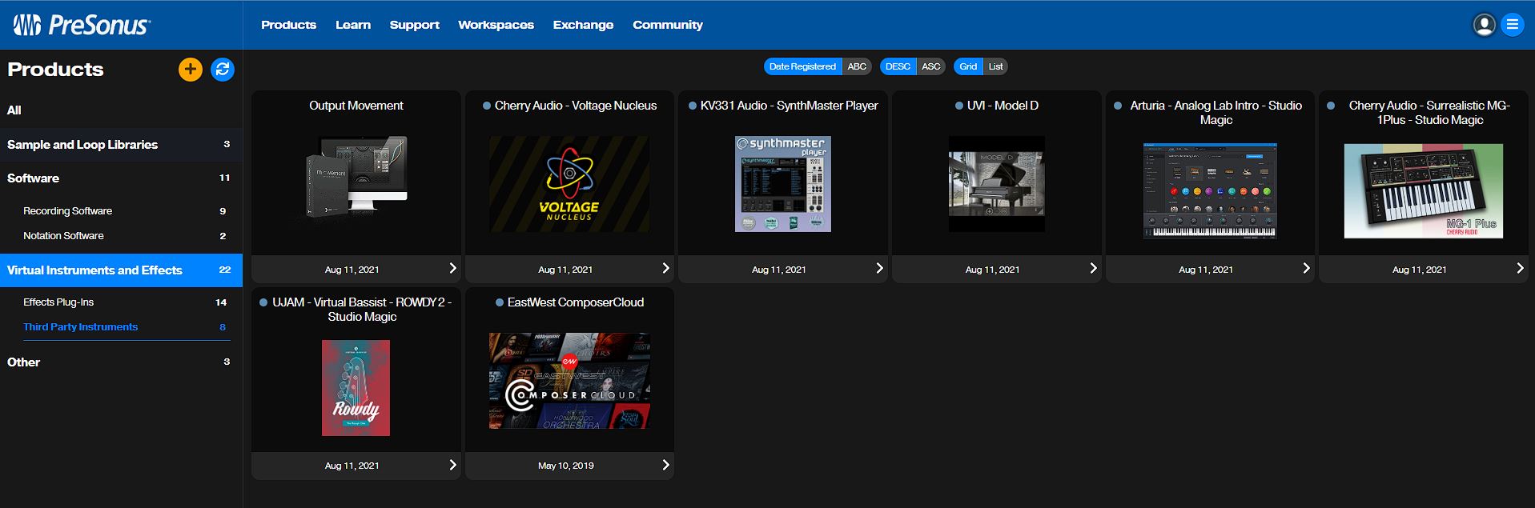
Task: Click the Cherry Audio Surrealistic MG-1 Plus title
Action: 1429,113
